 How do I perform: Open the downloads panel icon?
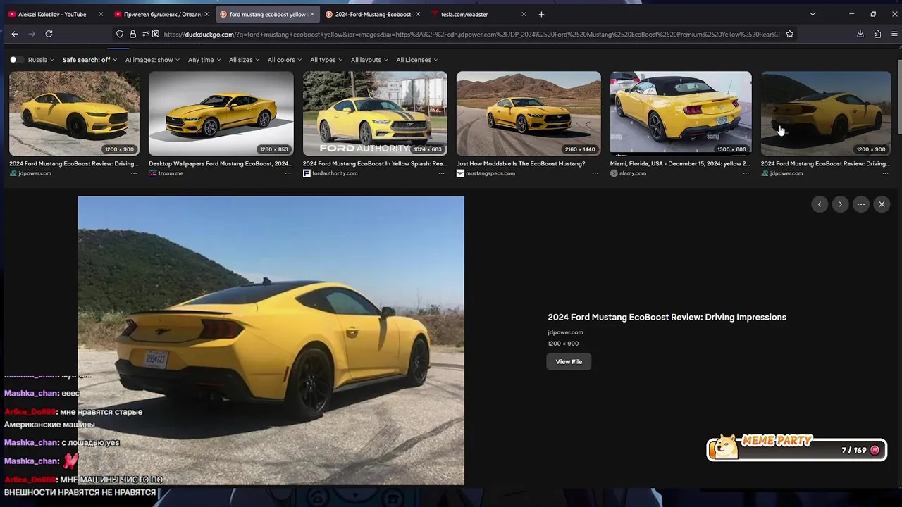click(x=860, y=34)
